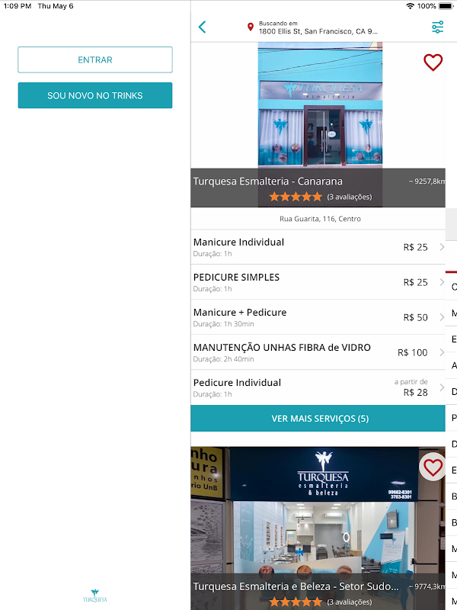Screen dimensions: 457x610
Task: Favorite Turquesa Esmalteria e Beleza with heart
Action: 433,467
